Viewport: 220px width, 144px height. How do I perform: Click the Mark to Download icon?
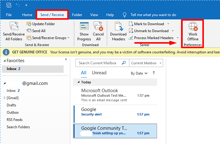(131, 24)
